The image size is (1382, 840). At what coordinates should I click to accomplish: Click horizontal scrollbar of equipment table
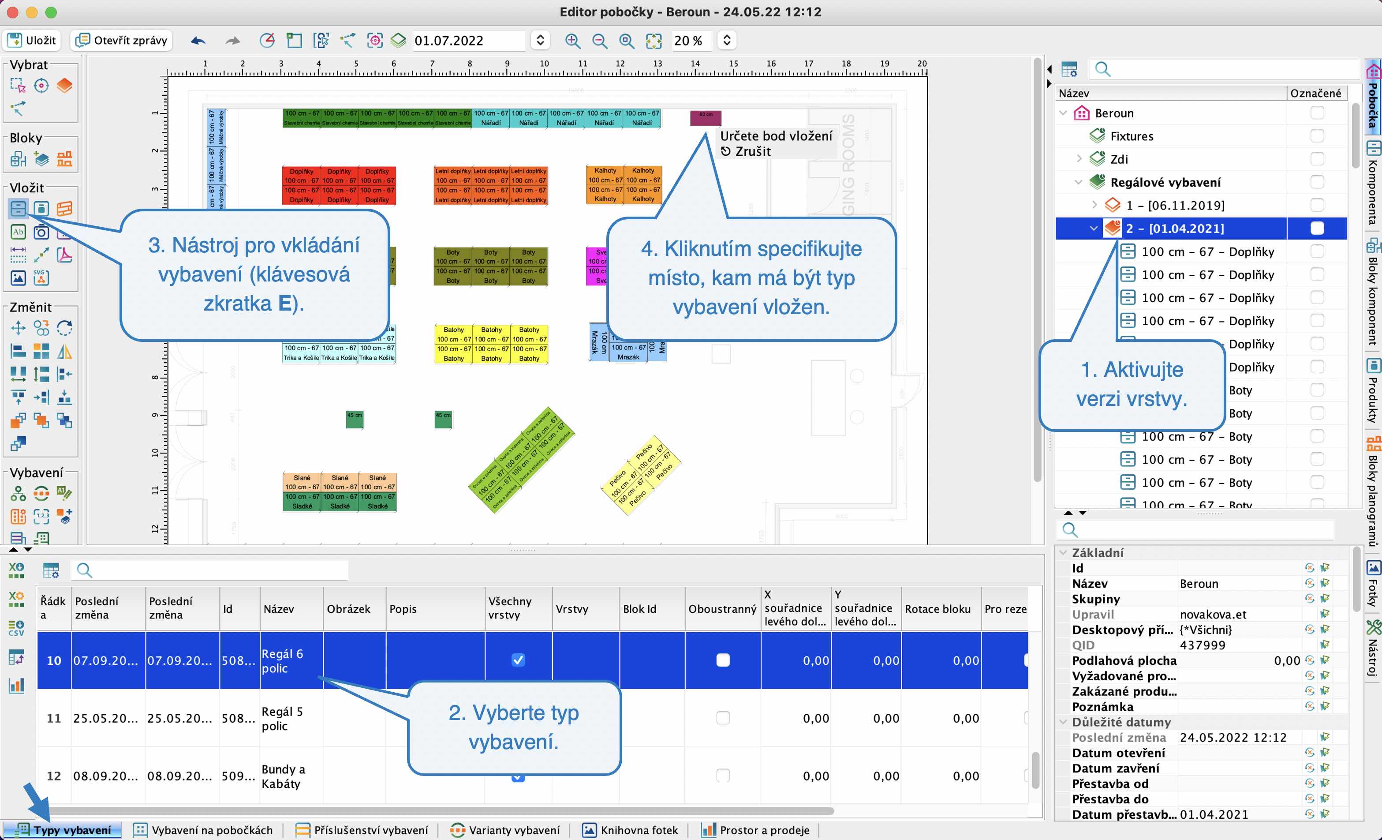(x=442, y=811)
